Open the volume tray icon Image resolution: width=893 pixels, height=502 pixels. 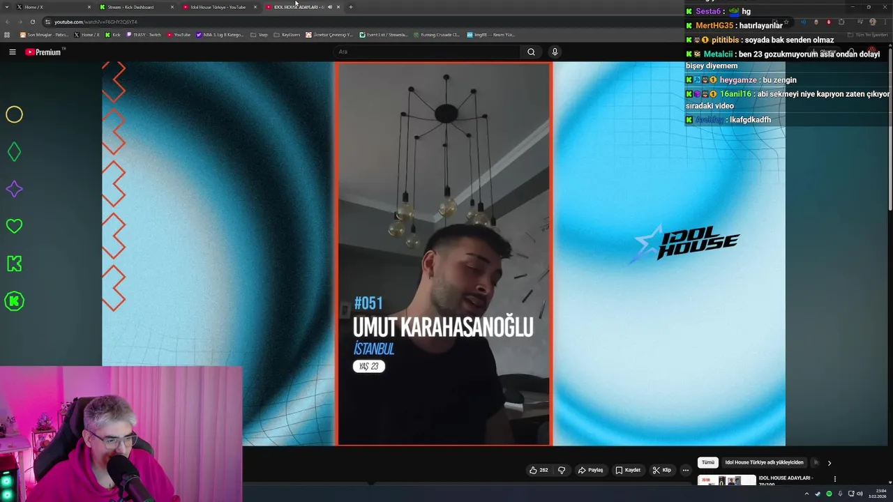click(x=860, y=494)
